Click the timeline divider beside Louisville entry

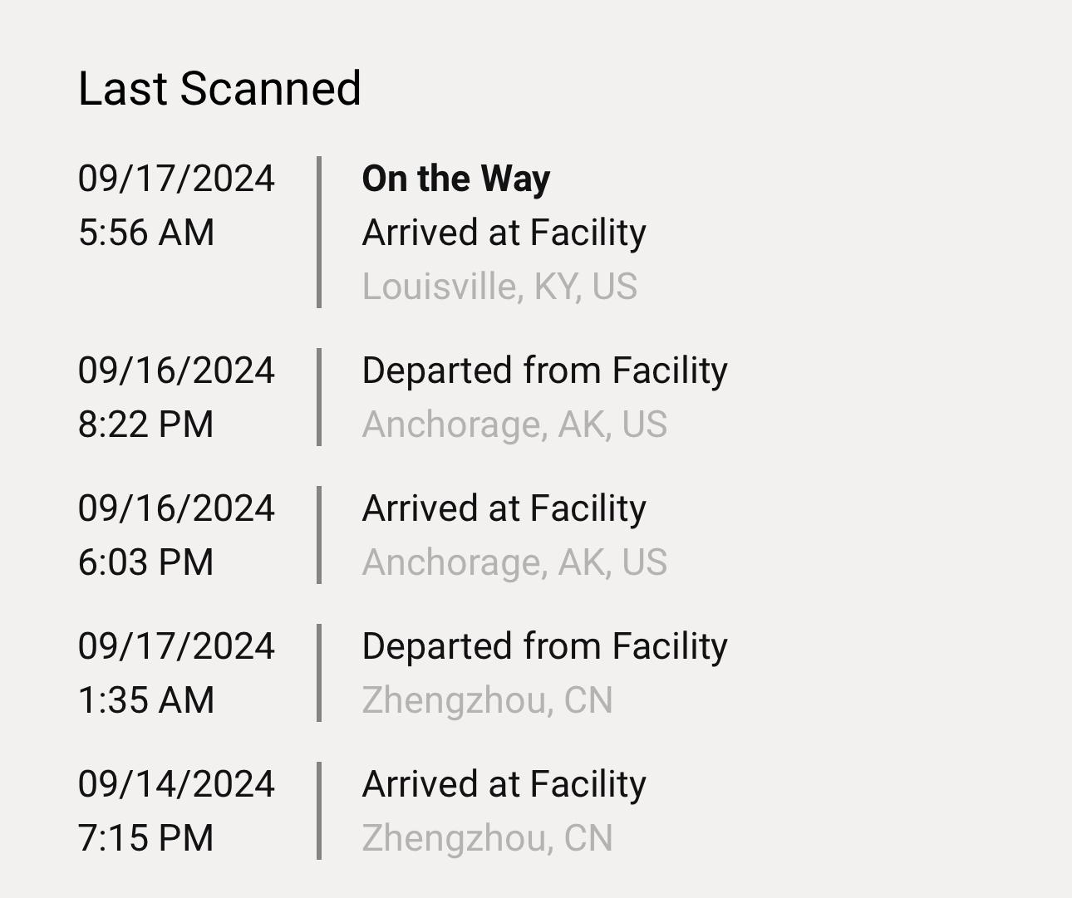click(x=319, y=232)
